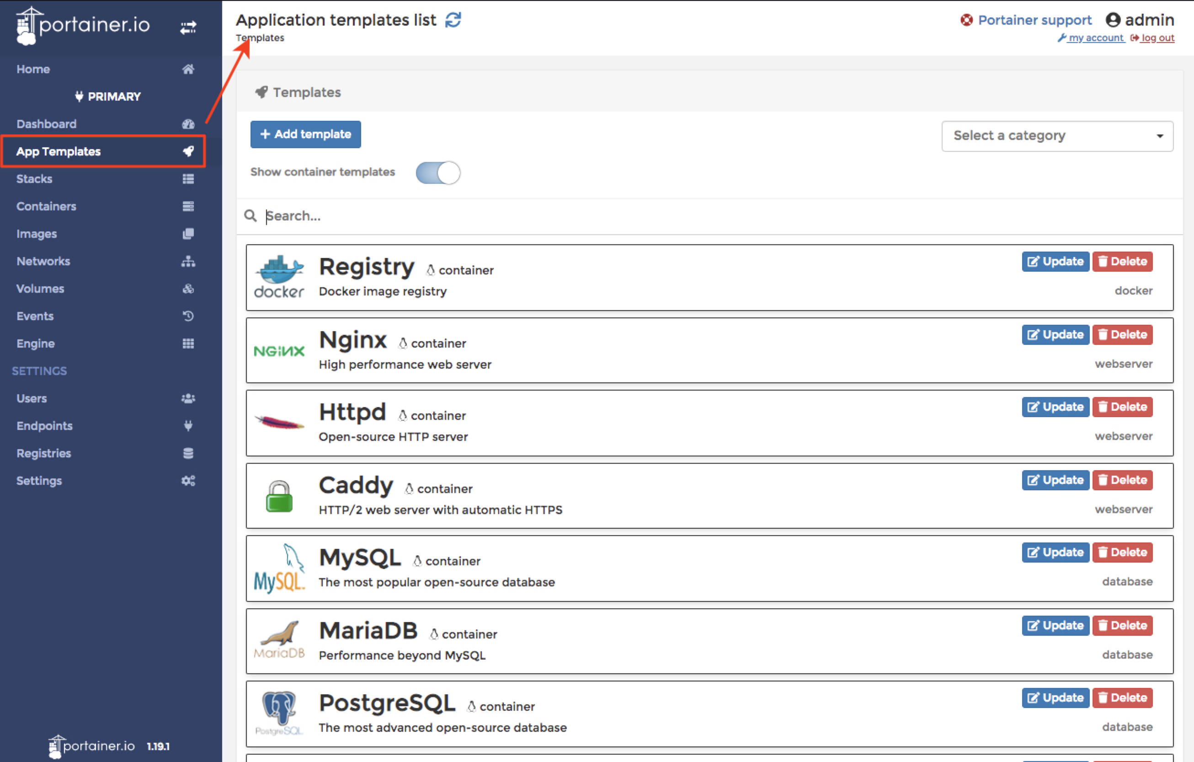This screenshot has height=762, width=1194.
Task: Click the Endpoints plug icon
Action: pos(188,426)
